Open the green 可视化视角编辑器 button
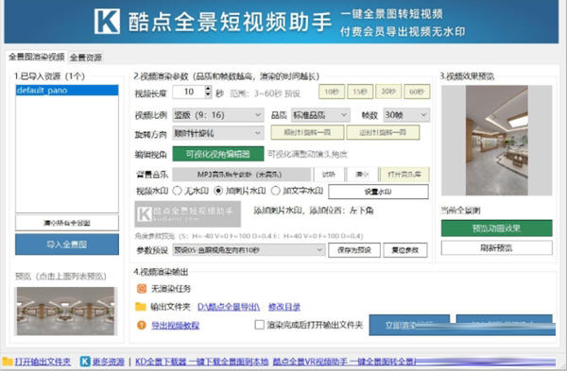 218,154
